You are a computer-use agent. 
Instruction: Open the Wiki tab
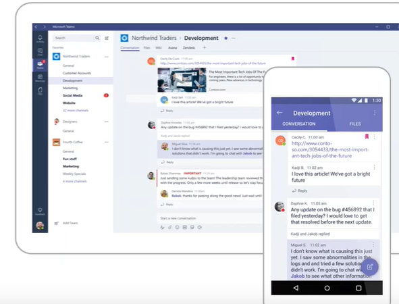(159, 47)
